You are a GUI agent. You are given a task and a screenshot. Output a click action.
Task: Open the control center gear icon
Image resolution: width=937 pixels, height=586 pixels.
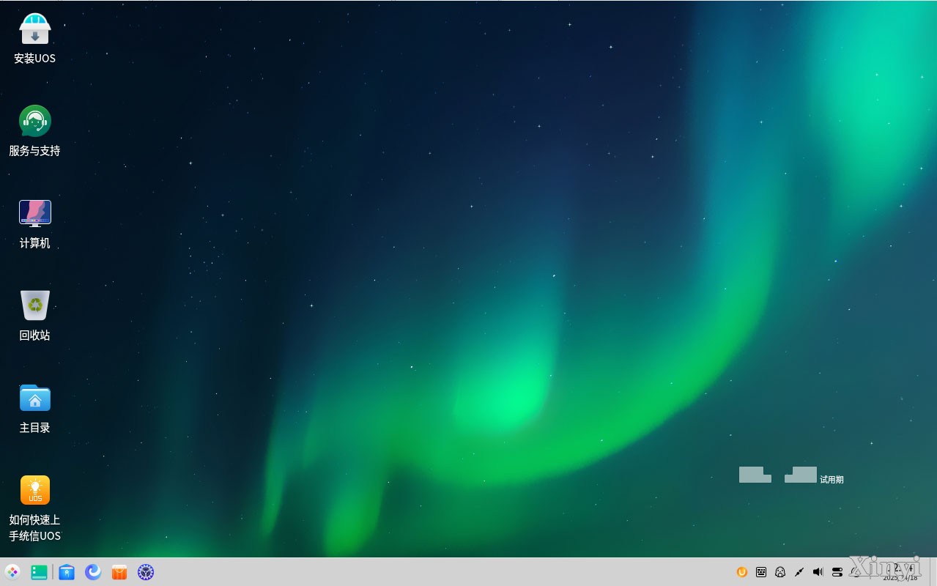[x=146, y=572]
